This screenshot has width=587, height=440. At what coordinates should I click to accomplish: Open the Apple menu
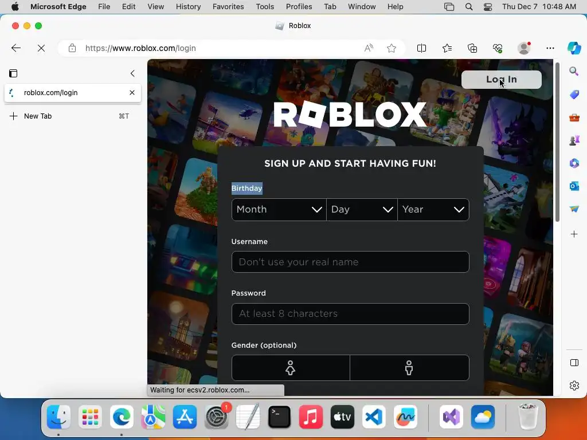coord(15,6)
